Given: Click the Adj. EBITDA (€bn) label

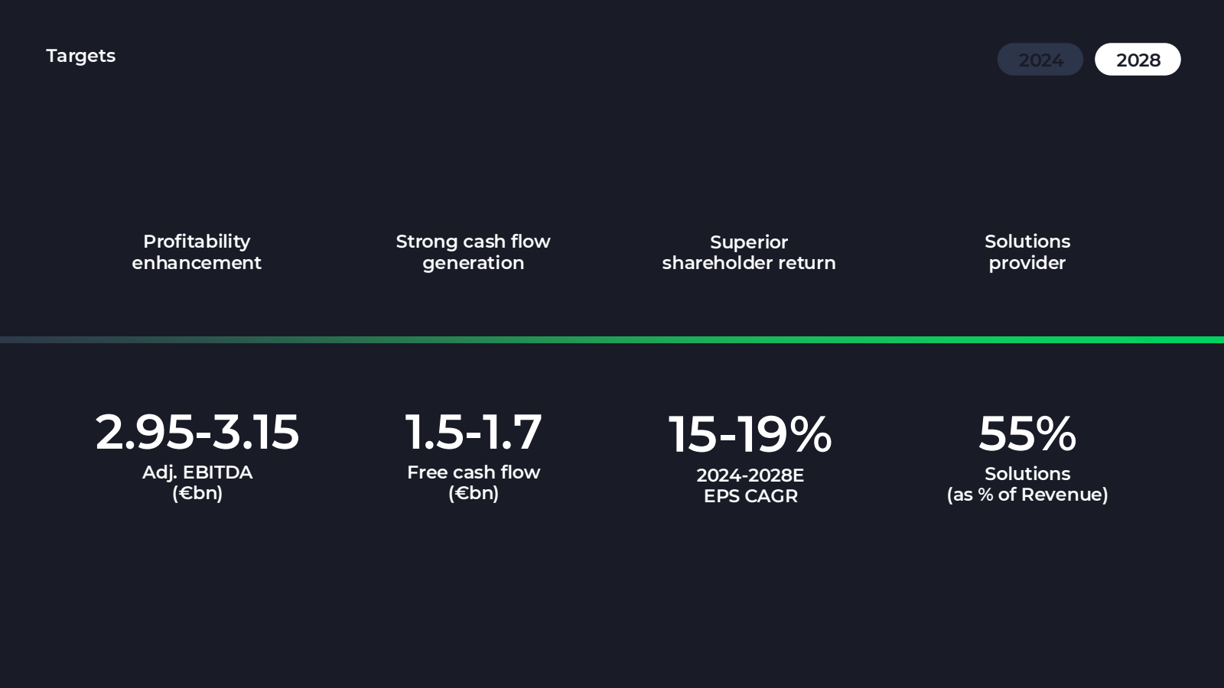Looking at the screenshot, I should 197,482.
